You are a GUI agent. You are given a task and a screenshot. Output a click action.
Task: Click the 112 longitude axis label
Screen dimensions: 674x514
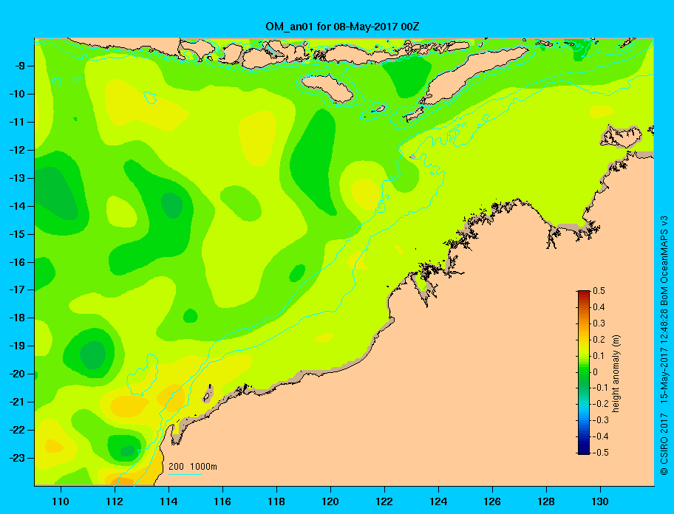115,501
